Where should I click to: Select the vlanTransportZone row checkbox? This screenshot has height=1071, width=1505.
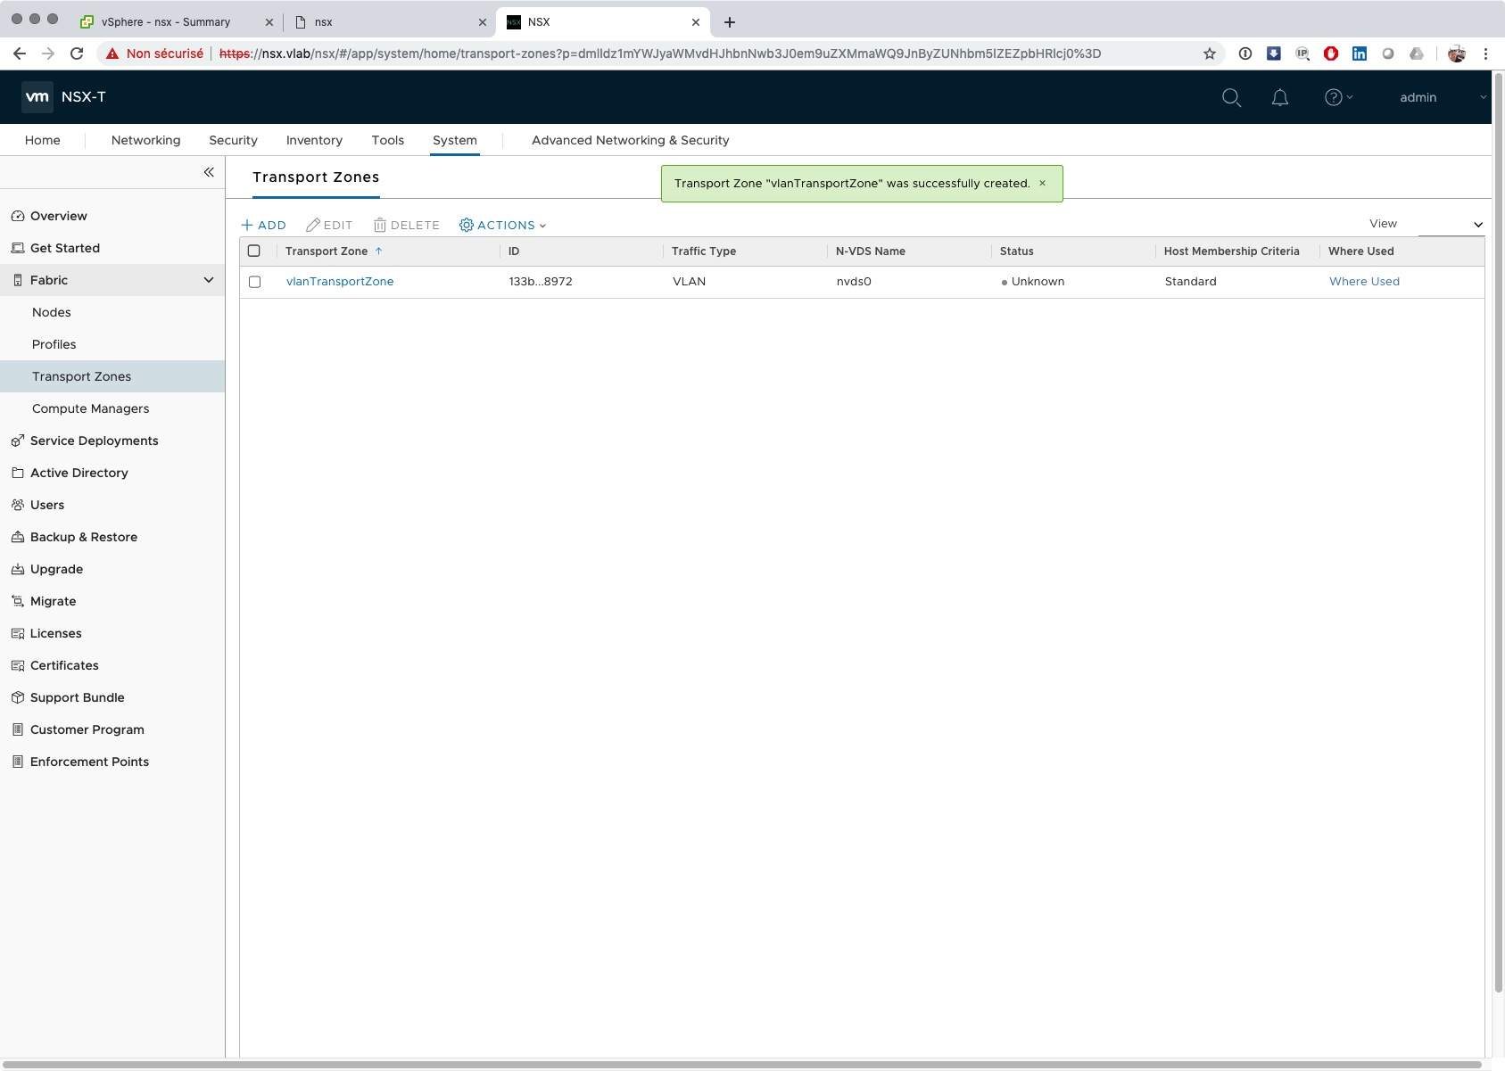coord(255,282)
